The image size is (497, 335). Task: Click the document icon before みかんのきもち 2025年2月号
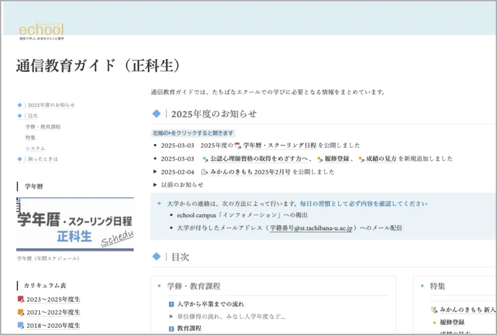click(204, 172)
